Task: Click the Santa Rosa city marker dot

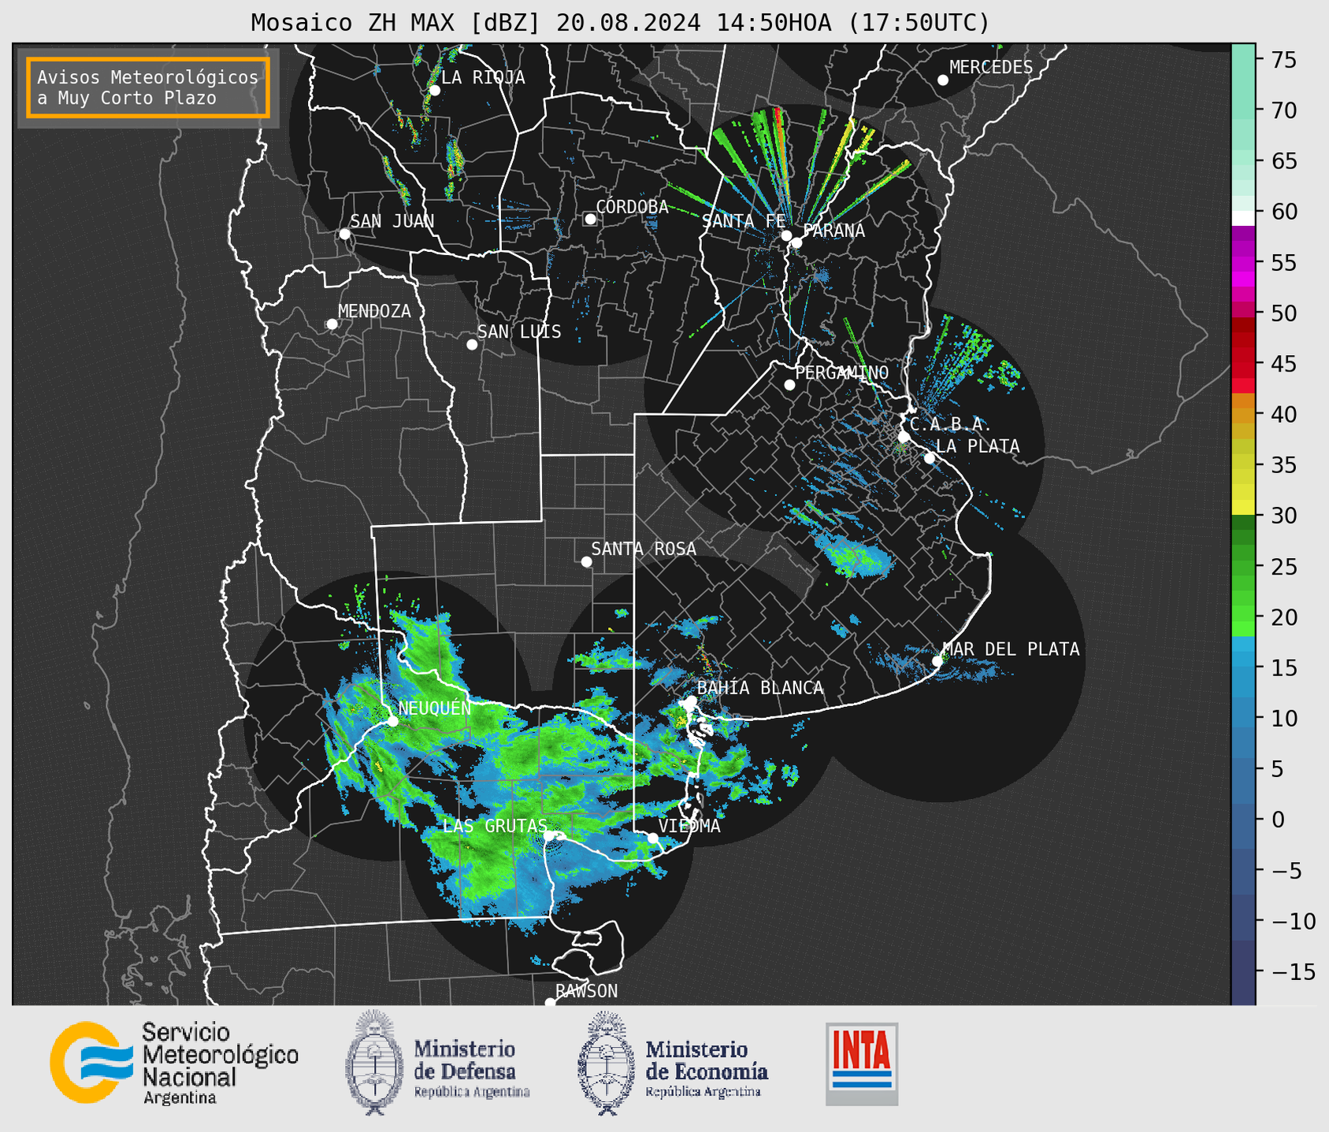Action: [586, 562]
